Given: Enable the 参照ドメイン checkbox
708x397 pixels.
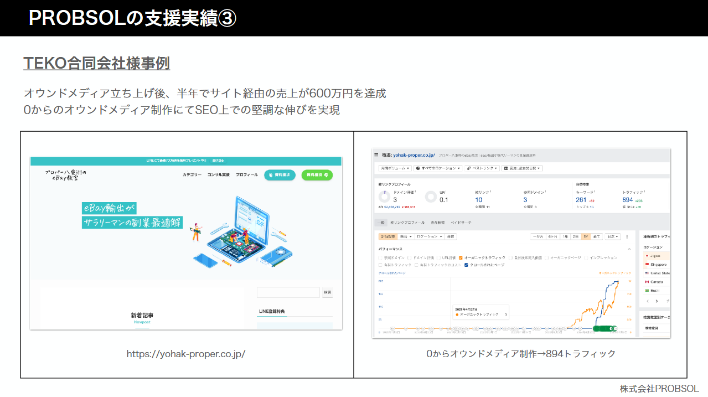Looking at the screenshot, I should tap(380, 257).
